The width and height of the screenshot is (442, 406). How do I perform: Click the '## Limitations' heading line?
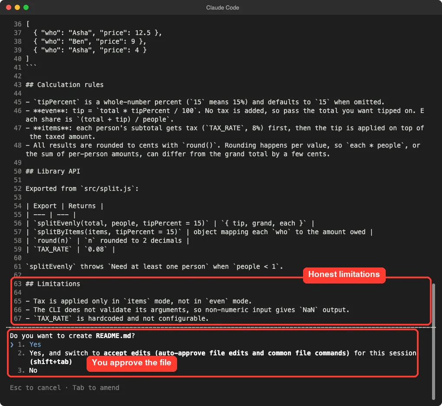pos(53,284)
